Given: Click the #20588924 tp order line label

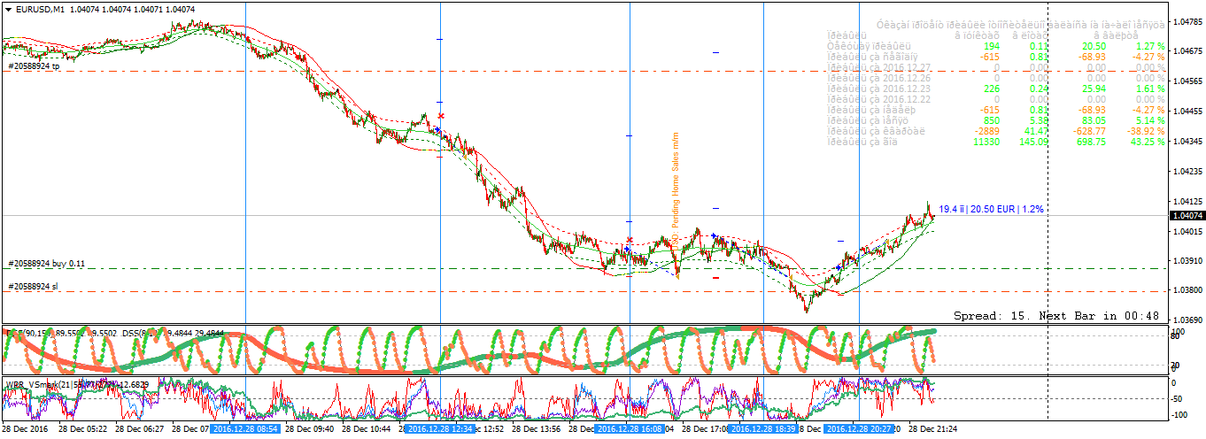Looking at the screenshot, I should pyautogui.click(x=34, y=66).
